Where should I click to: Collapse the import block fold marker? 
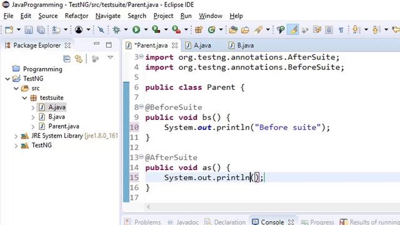pyautogui.click(x=141, y=56)
